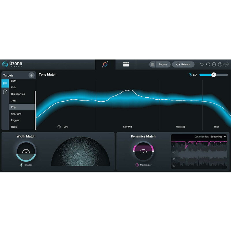Open the custom reference file tab
Image resolution: width=231 pixels, height=231 pixels.
point(5,92)
